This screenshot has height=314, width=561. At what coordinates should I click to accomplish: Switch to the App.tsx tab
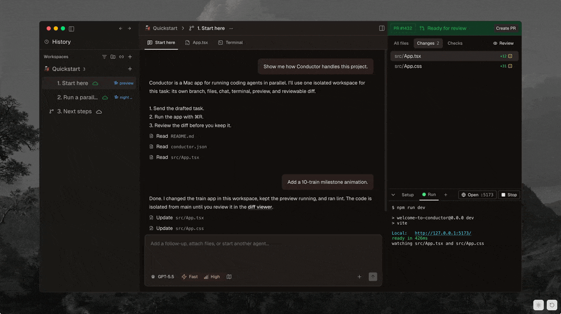tap(197, 43)
